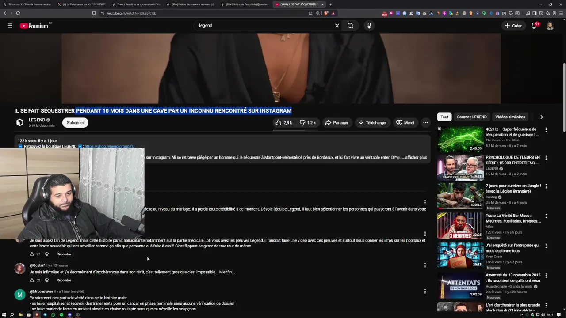This screenshot has width=566, height=318.
Task: Show more filter chips with right arrow
Action: 541,117
